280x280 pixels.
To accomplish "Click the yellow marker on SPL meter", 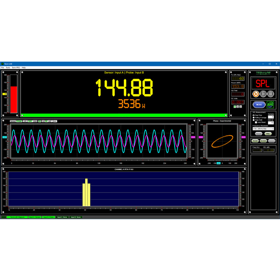I will (x=5, y=94).
